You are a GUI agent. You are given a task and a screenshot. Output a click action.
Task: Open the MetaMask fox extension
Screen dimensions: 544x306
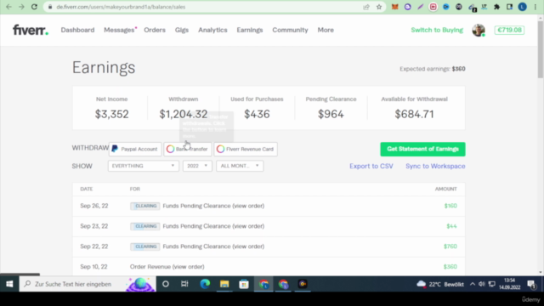click(394, 7)
